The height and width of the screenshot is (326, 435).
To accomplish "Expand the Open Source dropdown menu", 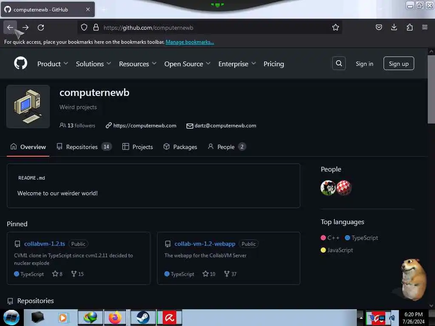I will [187, 64].
